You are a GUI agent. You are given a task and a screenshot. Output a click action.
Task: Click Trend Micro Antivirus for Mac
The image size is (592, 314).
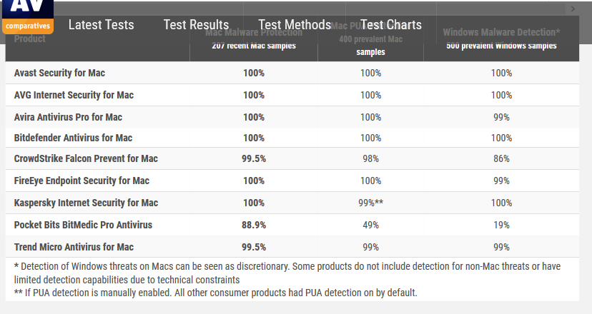[x=74, y=247]
